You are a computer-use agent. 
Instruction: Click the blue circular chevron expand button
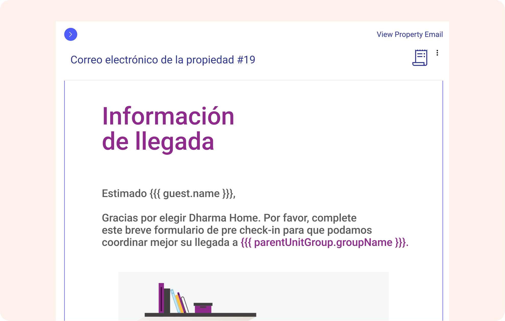pyautogui.click(x=71, y=34)
